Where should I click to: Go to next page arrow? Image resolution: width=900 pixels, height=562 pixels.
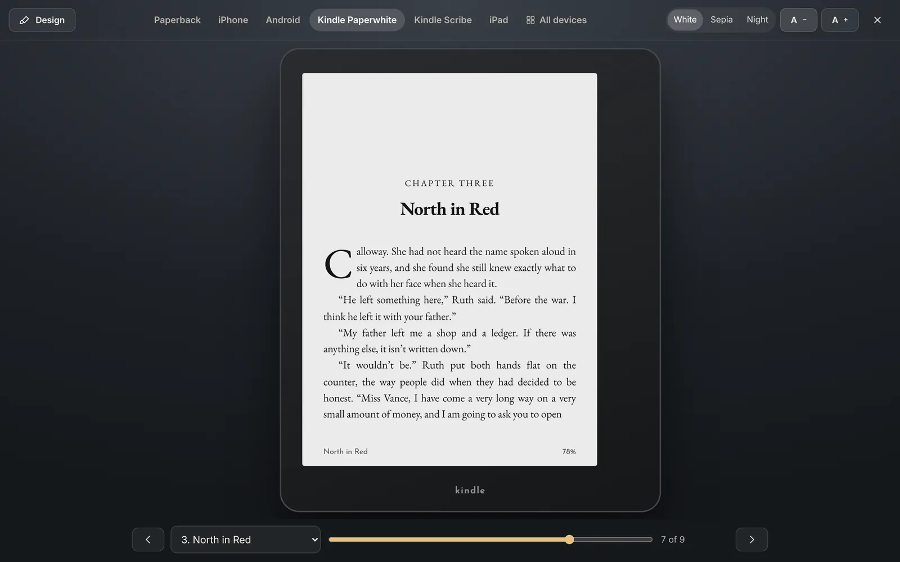click(x=751, y=540)
